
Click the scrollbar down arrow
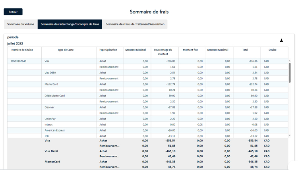tap(290, 135)
